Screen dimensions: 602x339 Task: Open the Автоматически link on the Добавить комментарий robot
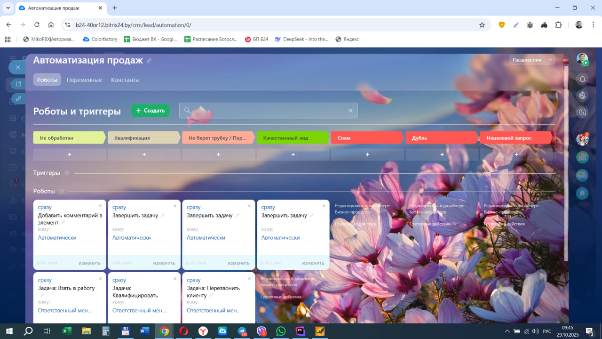57,238
